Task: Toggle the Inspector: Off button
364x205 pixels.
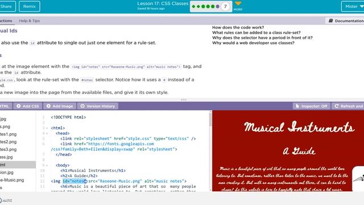Action: (311, 106)
